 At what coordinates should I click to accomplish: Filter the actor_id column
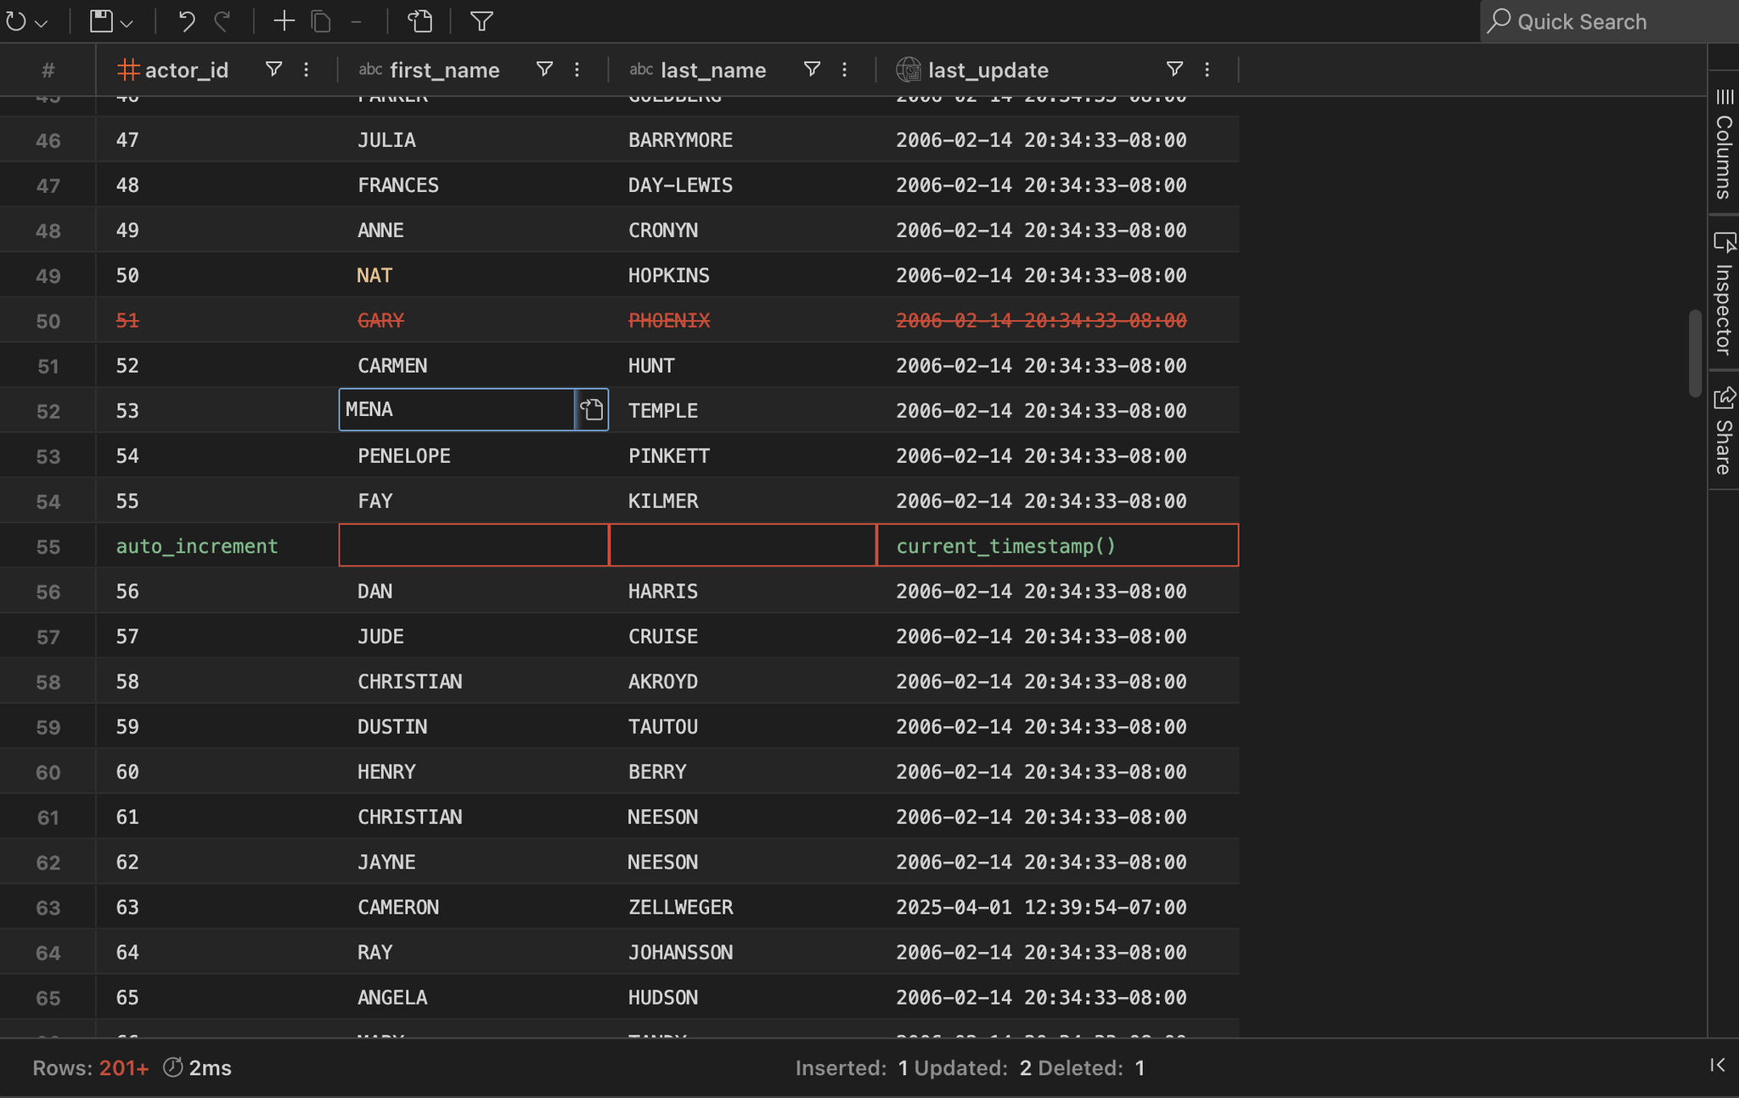tap(273, 69)
